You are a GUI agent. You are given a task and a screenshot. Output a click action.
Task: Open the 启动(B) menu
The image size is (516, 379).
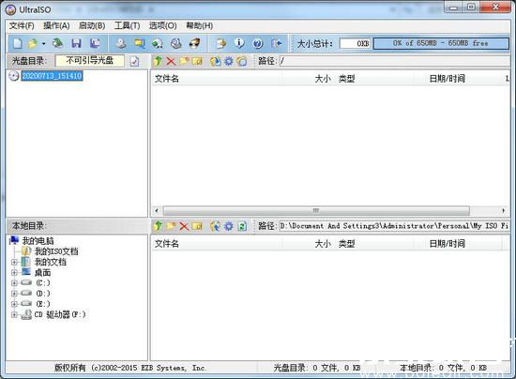coord(92,25)
